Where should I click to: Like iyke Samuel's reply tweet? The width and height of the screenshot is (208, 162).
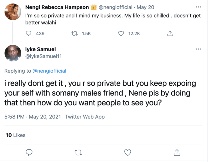(x=127, y=152)
